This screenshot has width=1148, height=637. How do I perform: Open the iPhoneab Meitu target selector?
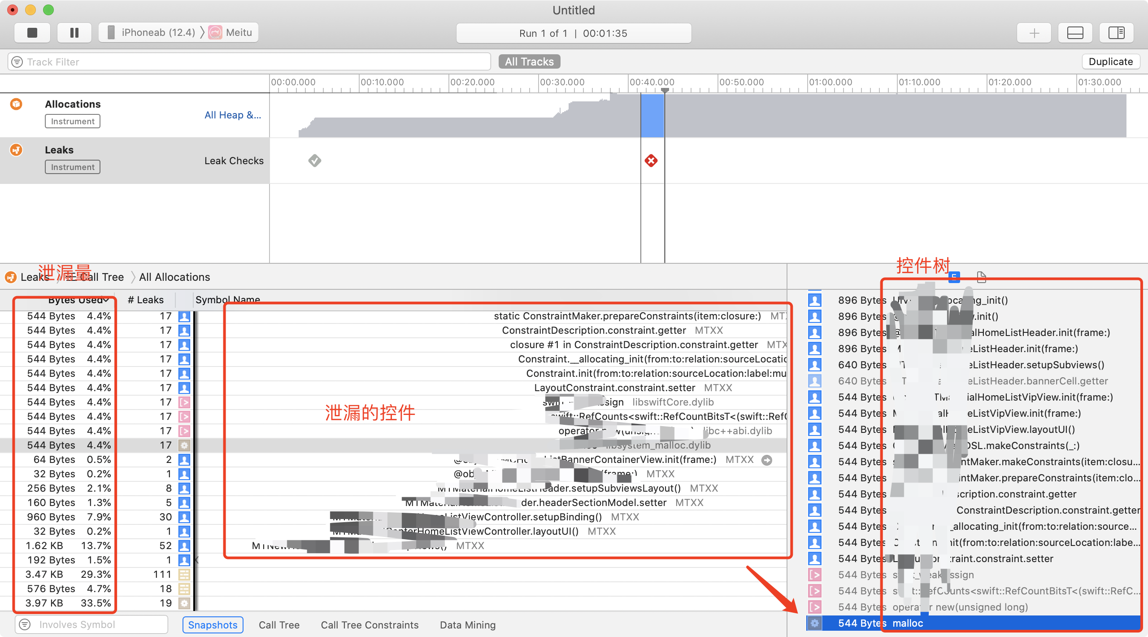point(178,32)
